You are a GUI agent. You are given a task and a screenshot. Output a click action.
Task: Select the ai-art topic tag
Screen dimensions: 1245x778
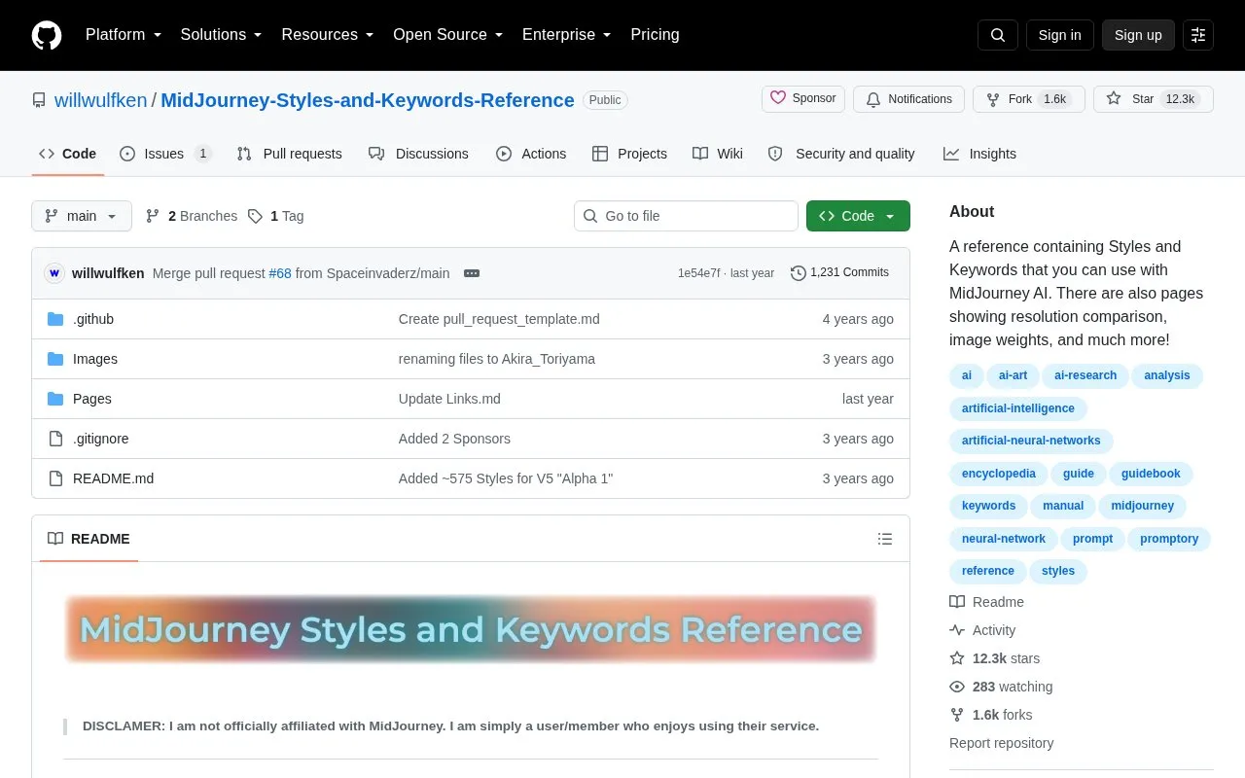coord(1013,375)
